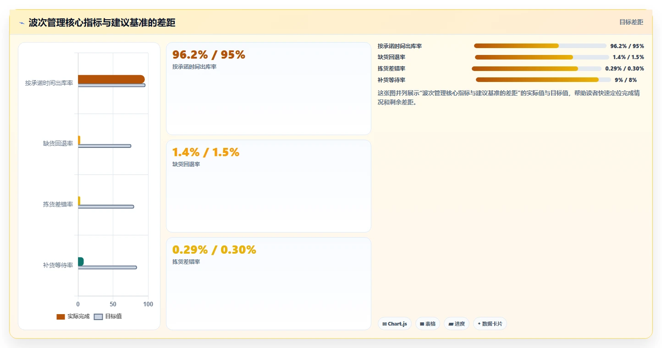Click the chart axis label 拣货差错率
Screen dimensions: 662x348
[x=58, y=204]
